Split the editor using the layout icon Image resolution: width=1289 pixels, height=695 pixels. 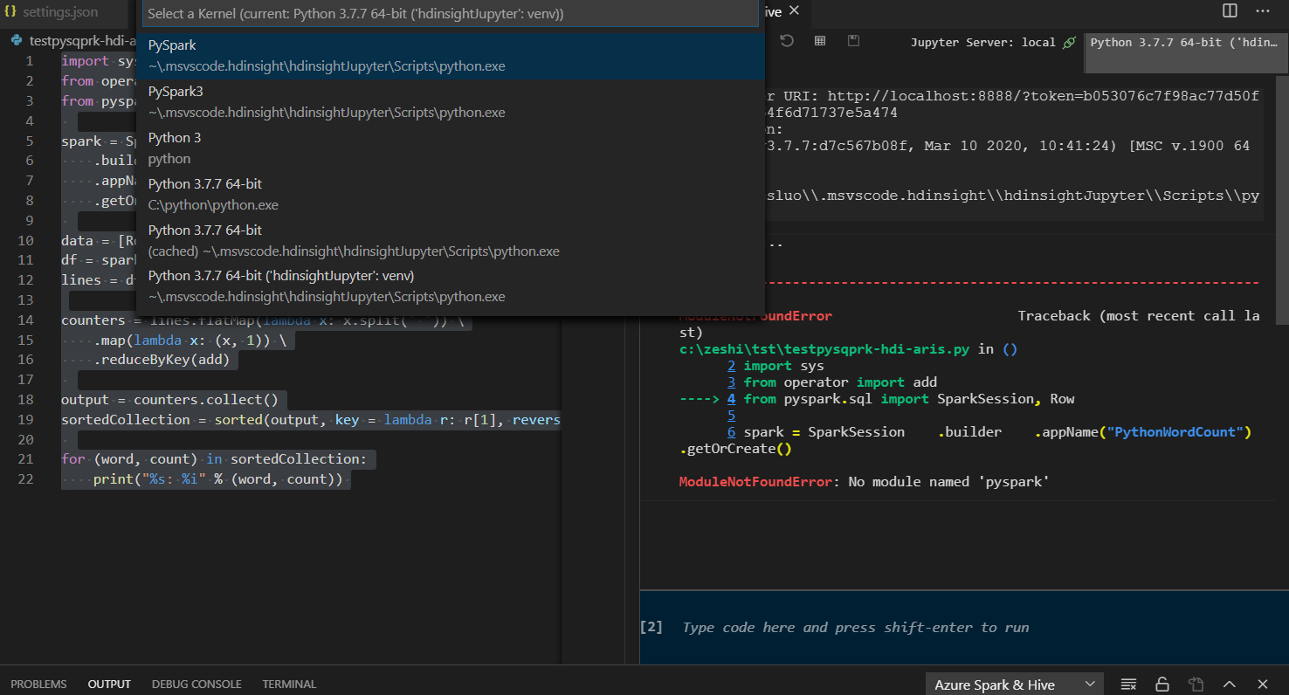[x=1229, y=10]
